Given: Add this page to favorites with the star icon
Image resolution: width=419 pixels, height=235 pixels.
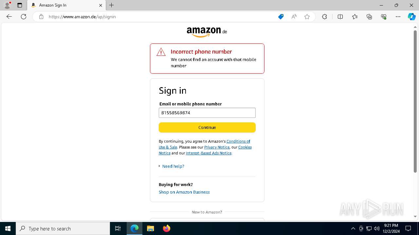Looking at the screenshot, I should pyautogui.click(x=307, y=17).
